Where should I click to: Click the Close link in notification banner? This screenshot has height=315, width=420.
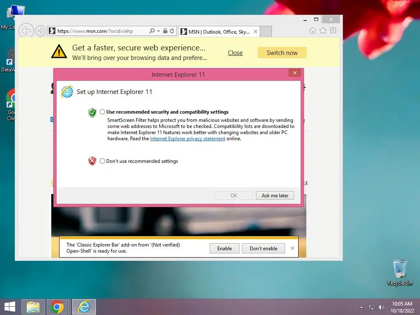235,53
